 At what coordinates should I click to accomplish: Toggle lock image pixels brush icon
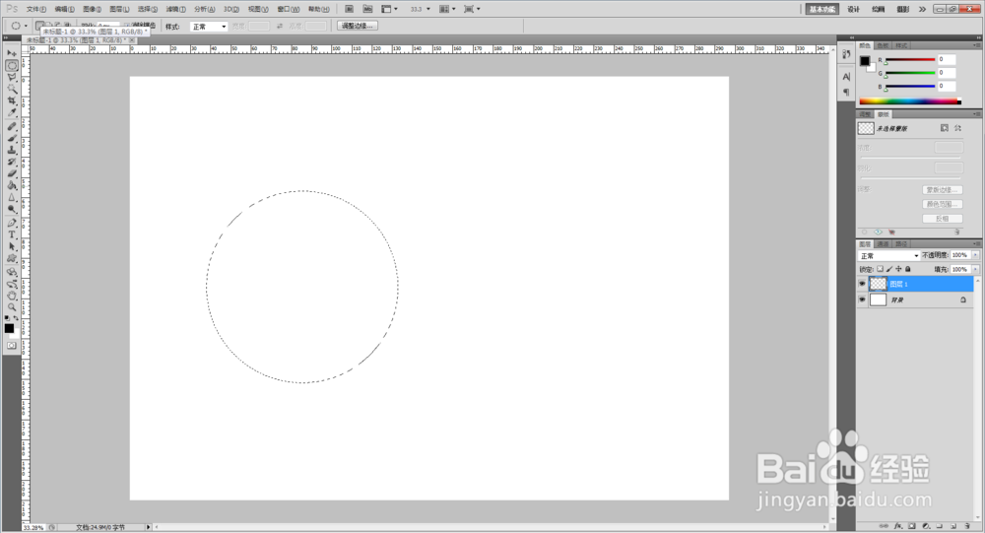(889, 269)
